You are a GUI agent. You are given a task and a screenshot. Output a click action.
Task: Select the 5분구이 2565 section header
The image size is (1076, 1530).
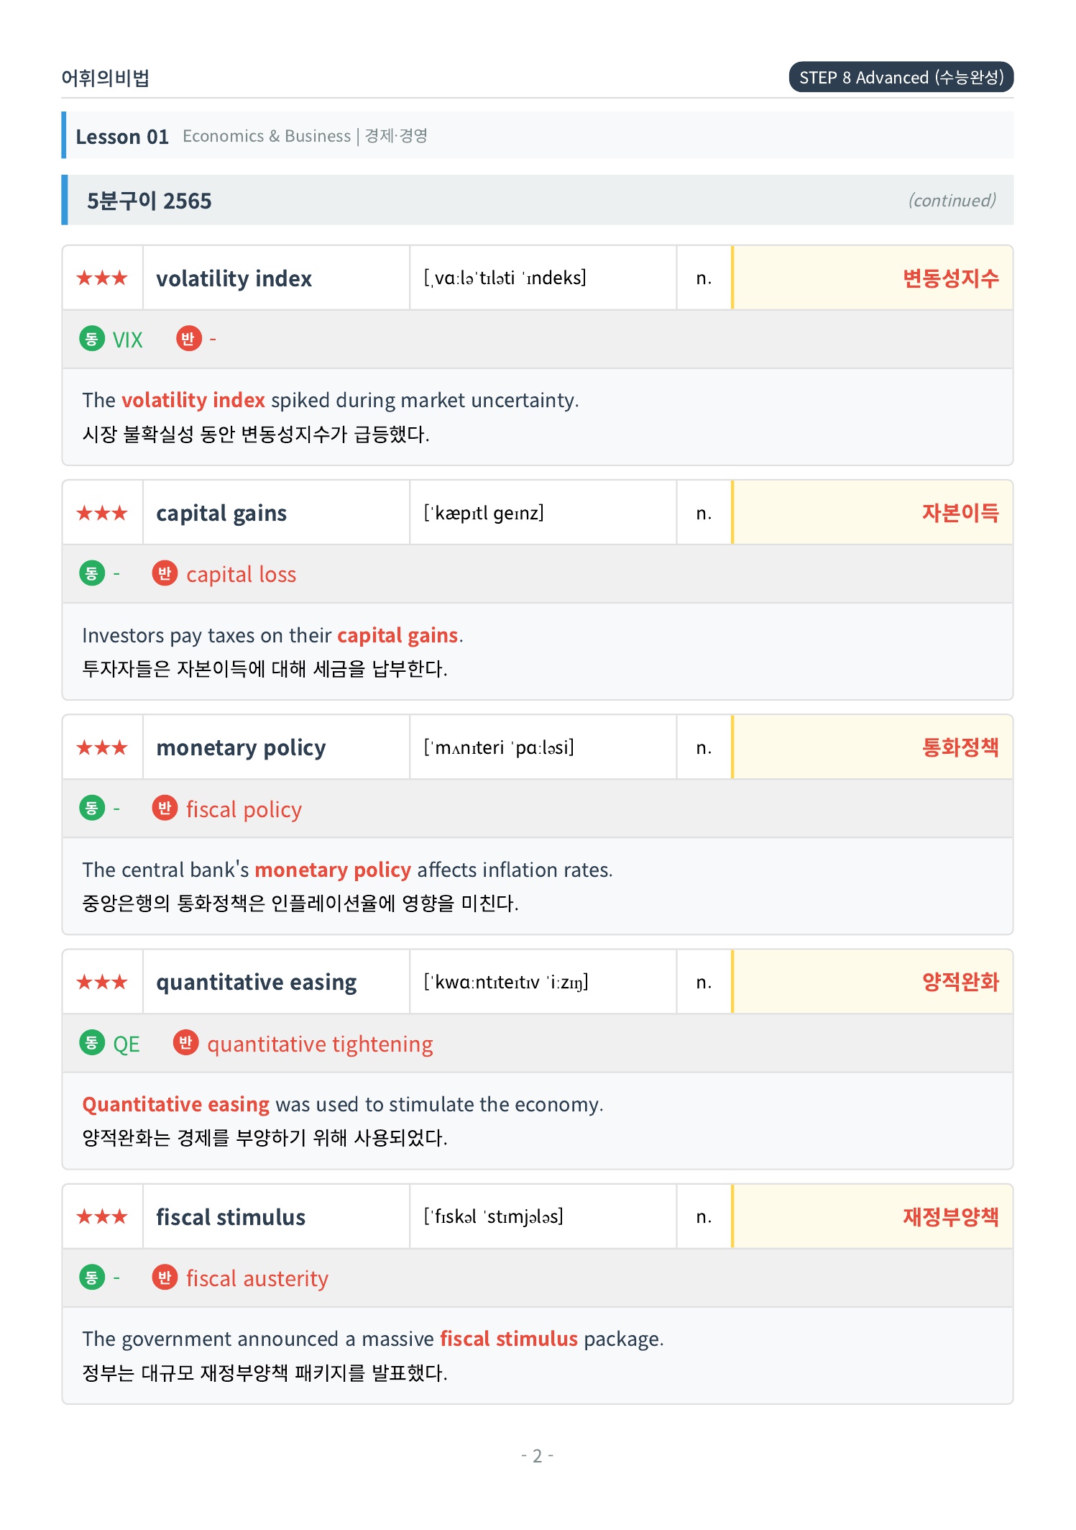[x=538, y=200]
